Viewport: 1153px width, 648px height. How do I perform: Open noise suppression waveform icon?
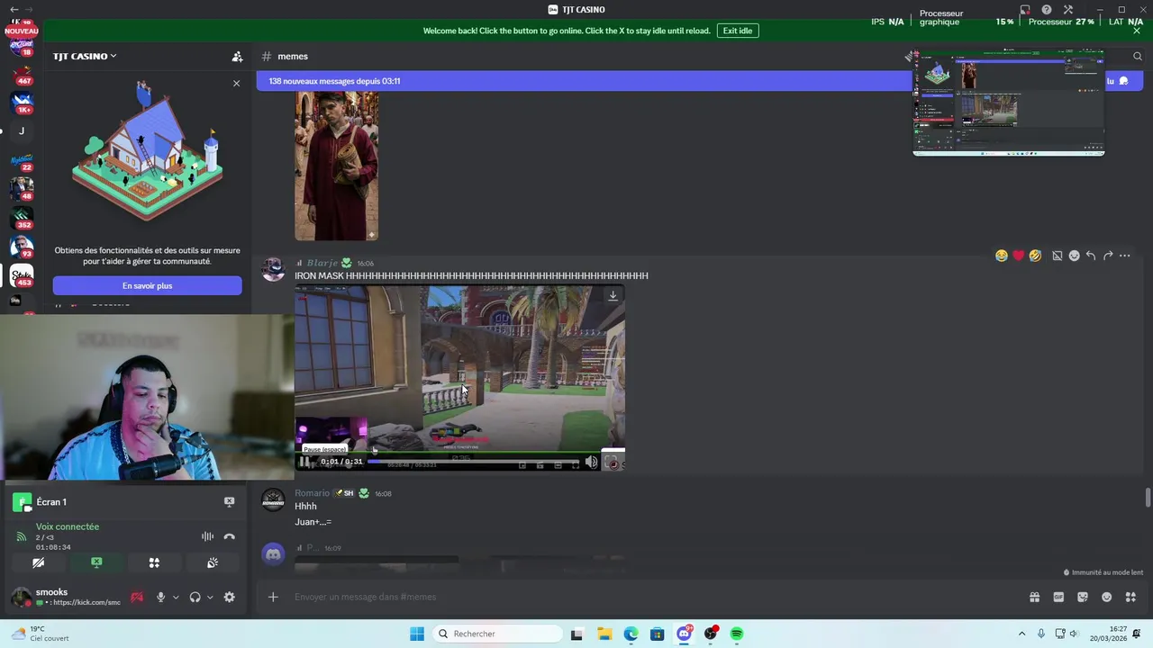tap(208, 536)
